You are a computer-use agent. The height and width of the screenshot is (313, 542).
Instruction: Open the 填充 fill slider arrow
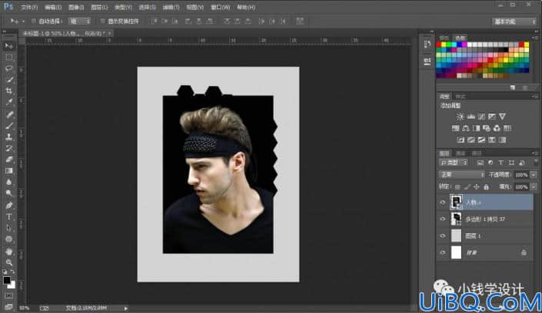coord(534,187)
